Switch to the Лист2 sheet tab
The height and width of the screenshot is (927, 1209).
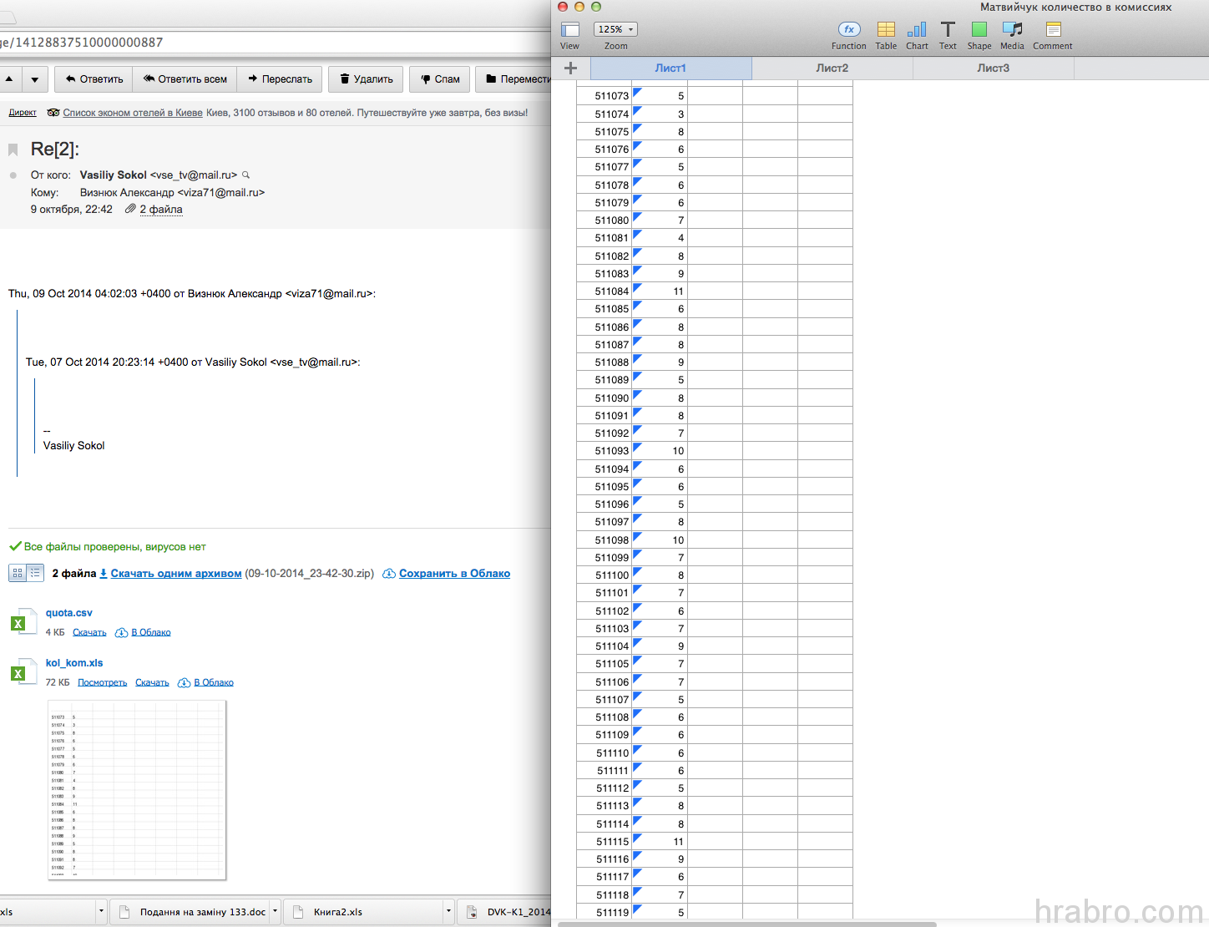point(832,68)
